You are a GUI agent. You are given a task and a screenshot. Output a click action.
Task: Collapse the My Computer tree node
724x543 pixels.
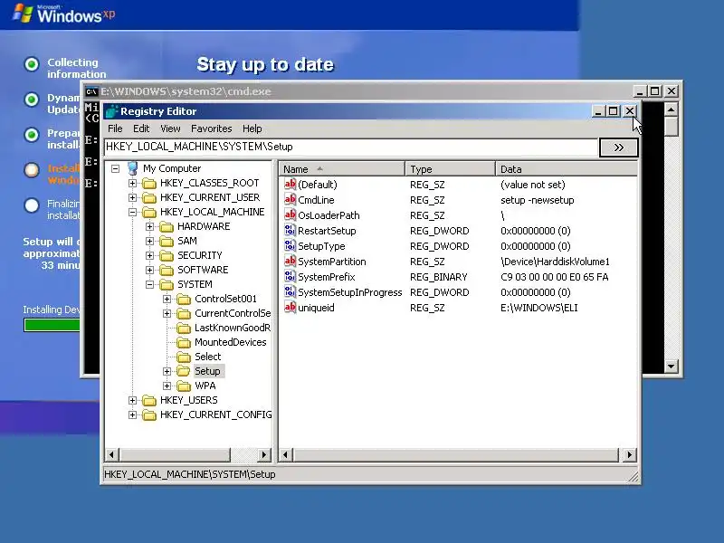point(116,168)
